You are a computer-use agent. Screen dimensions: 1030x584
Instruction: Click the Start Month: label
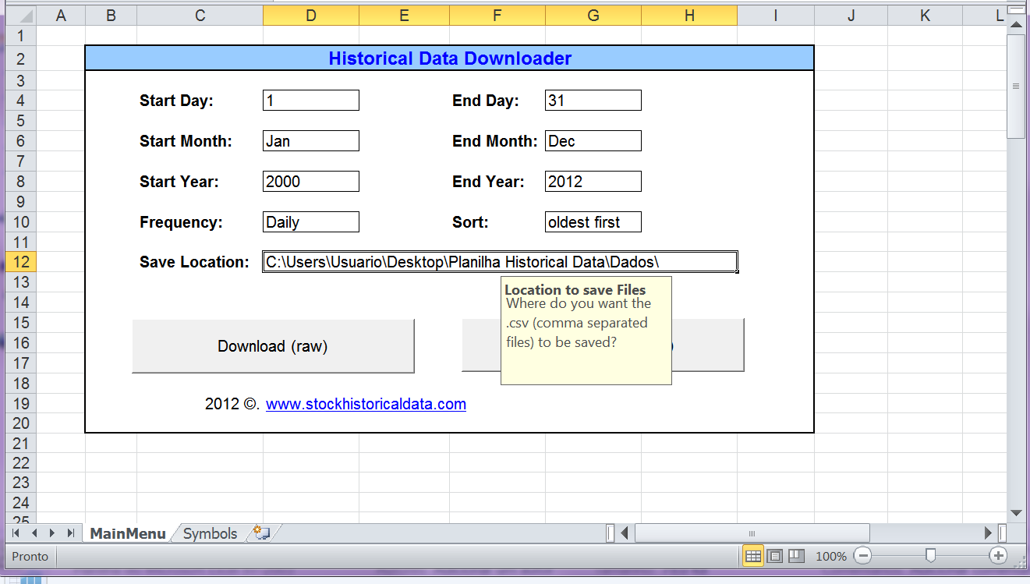coord(186,141)
